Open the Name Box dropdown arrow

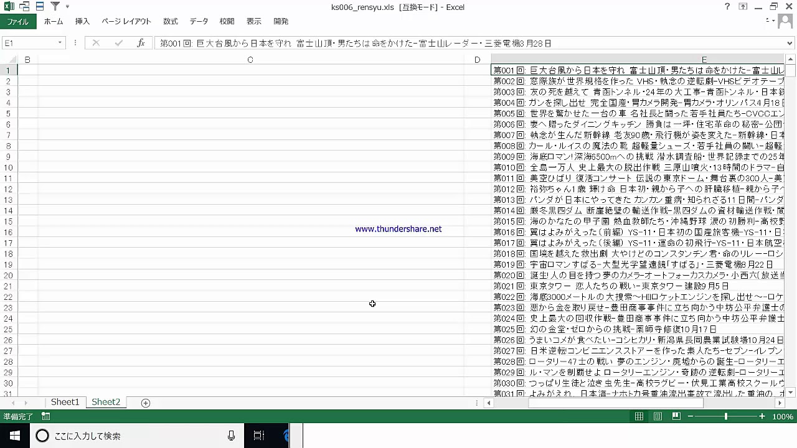(x=60, y=43)
